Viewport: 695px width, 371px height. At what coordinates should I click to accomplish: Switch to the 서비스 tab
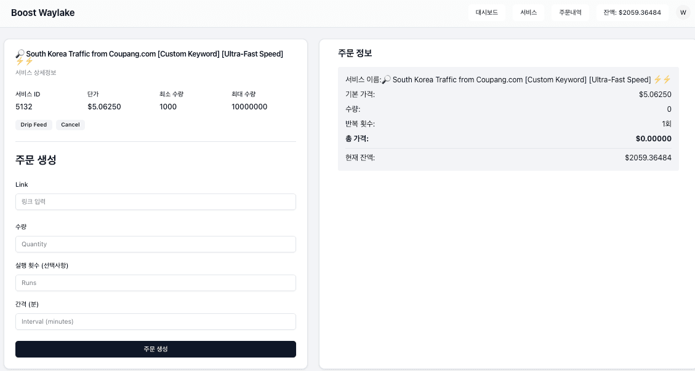pos(528,12)
